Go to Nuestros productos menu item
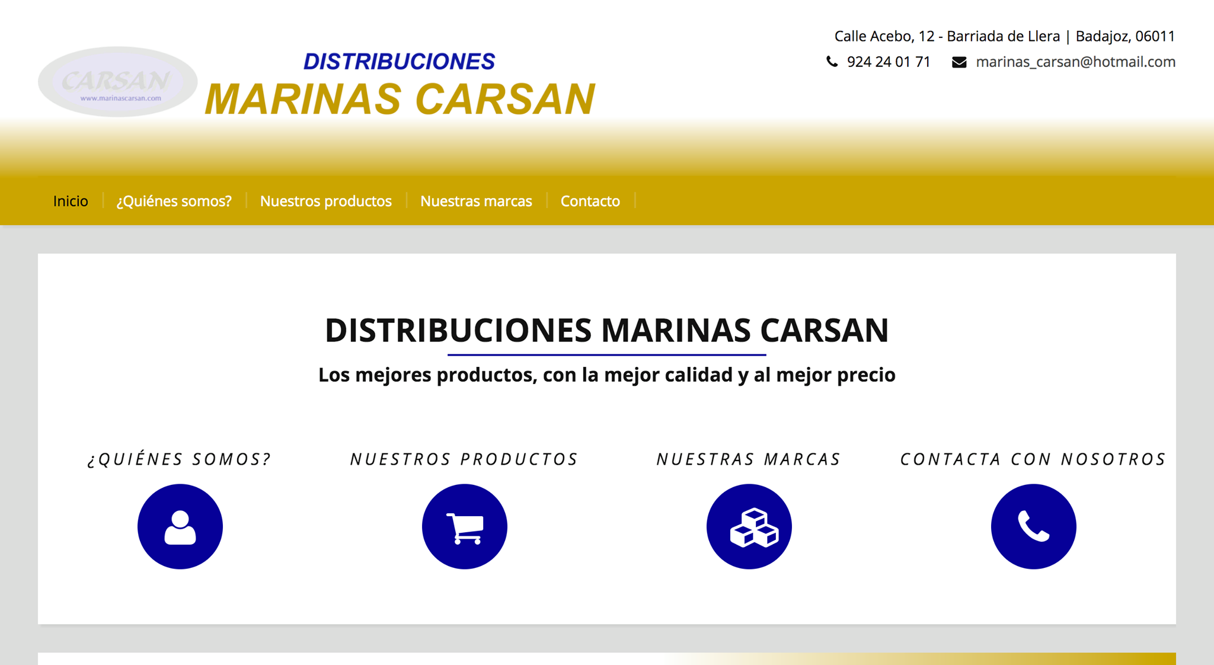Image resolution: width=1214 pixels, height=665 pixels. coord(325,201)
